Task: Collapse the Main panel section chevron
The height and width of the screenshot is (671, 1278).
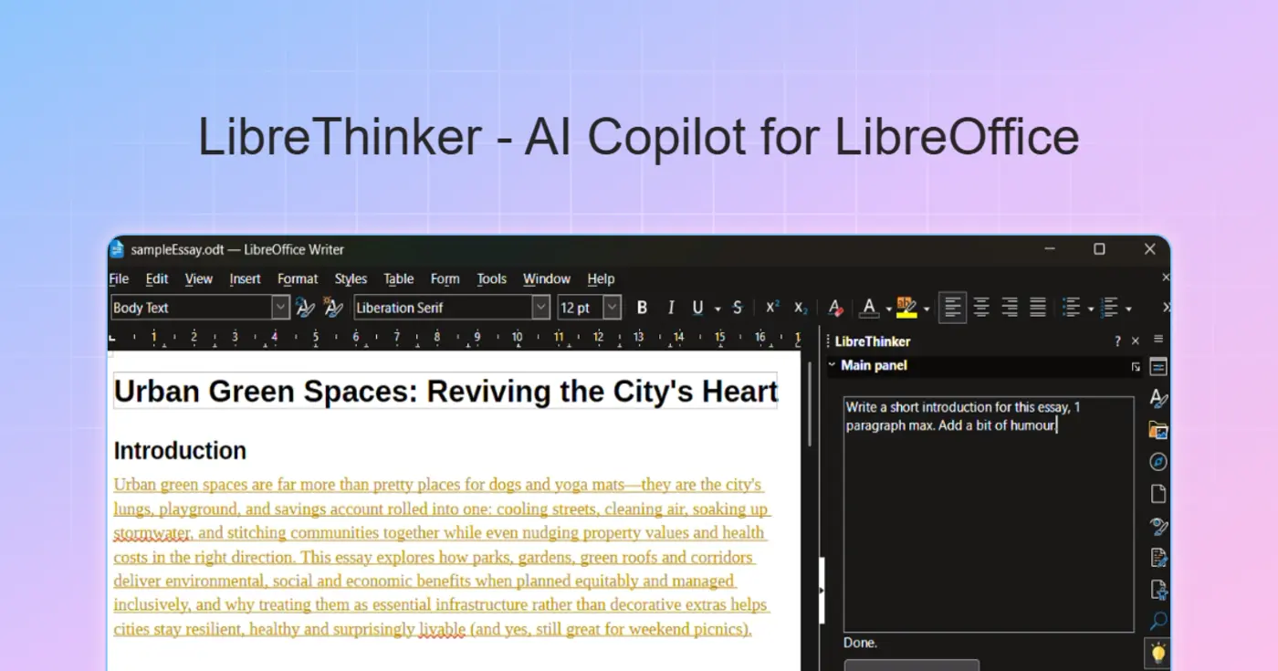Action: 832,365
